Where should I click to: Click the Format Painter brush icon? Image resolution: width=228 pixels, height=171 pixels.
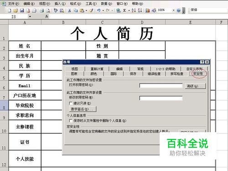(x=91, y=11)
